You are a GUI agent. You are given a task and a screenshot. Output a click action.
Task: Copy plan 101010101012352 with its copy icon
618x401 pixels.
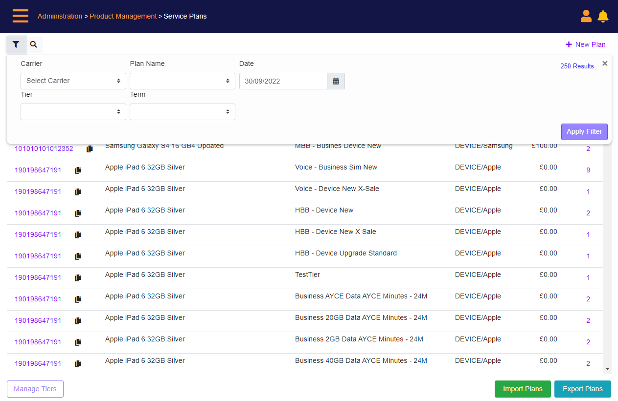tap(90, 148)
